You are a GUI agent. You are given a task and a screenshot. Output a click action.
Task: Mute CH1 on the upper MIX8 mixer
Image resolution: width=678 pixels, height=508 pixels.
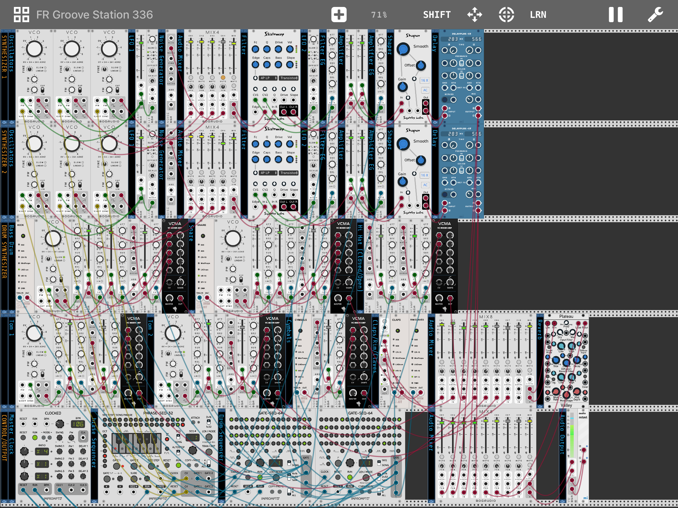pos(442,362)
